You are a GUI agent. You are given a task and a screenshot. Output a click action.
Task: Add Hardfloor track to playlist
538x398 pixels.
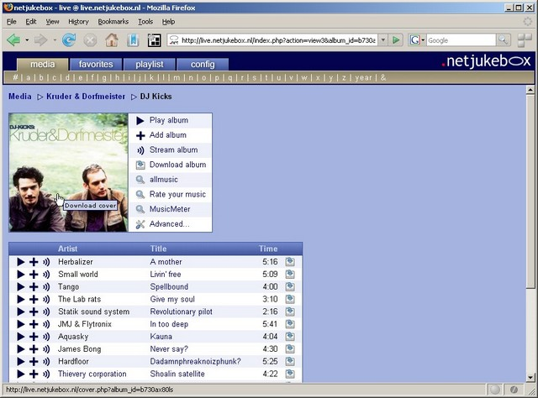click(x=34, y=361)
